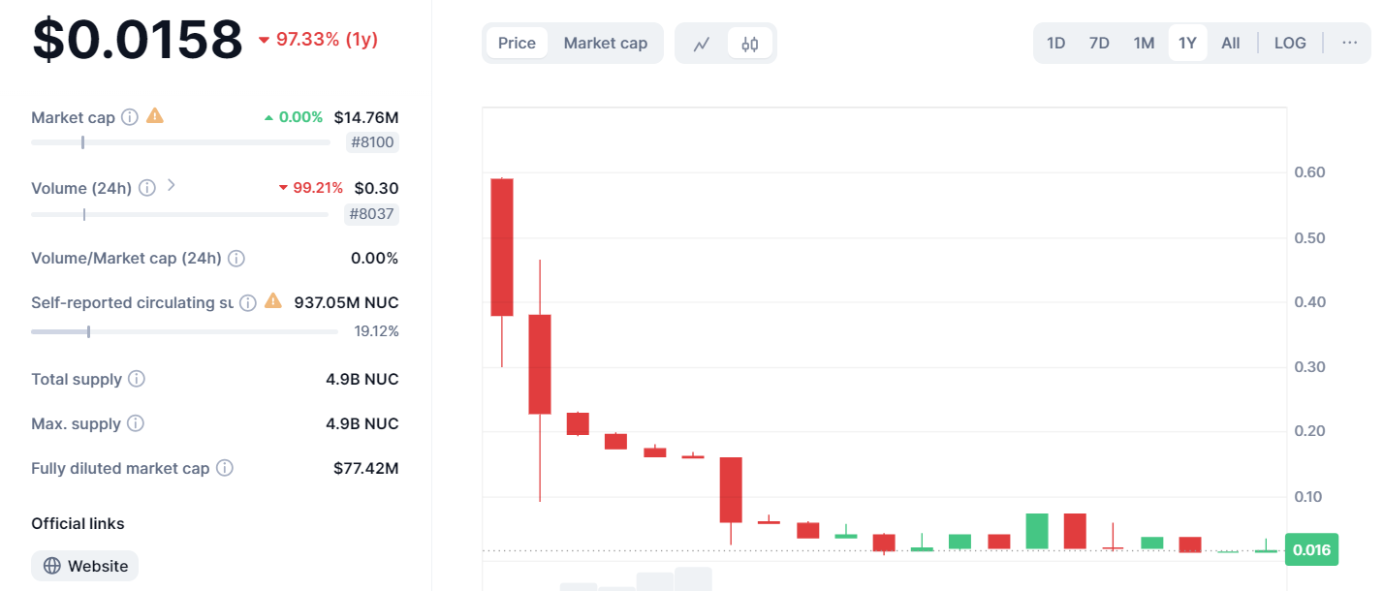
Task: Select the 7D time range
Action: coord(1099,44)
